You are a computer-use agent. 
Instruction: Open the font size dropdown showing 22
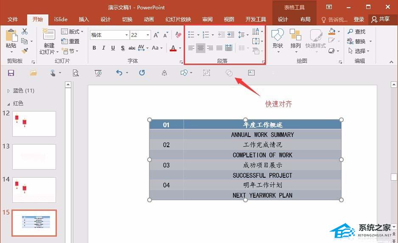point(148,35)
